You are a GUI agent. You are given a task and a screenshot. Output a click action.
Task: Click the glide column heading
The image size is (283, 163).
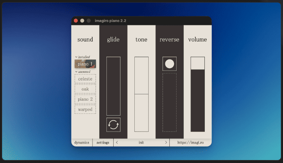pos(113,40)
